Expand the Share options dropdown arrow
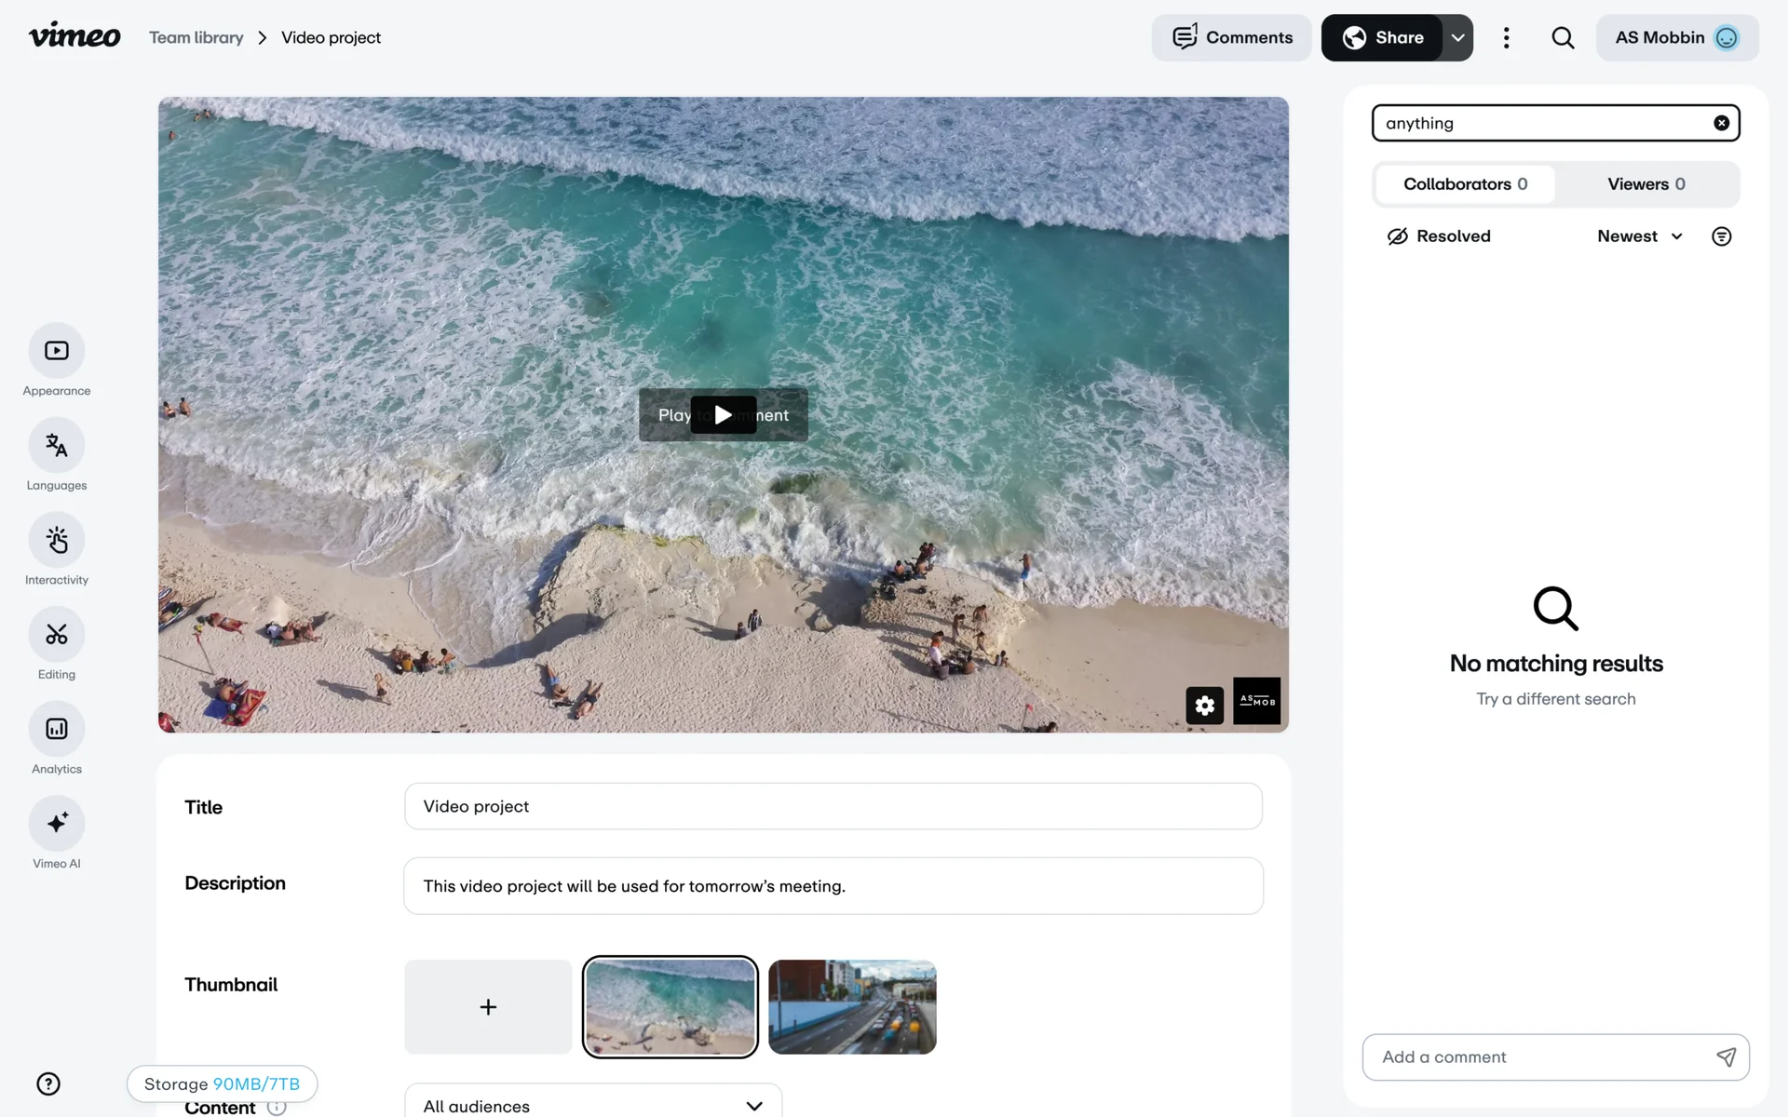The image size is (1788, 1117). click(x=1457, y=38)
